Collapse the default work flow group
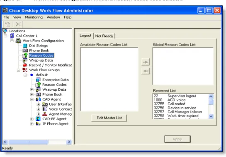The image size is (226, 157). 25,75
